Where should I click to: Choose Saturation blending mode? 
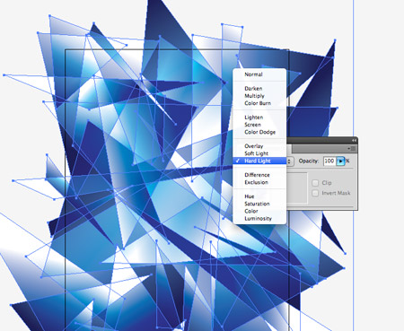coord(257,204)
